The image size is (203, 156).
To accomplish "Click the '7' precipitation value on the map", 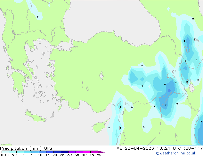I will (x=166, y=105).
